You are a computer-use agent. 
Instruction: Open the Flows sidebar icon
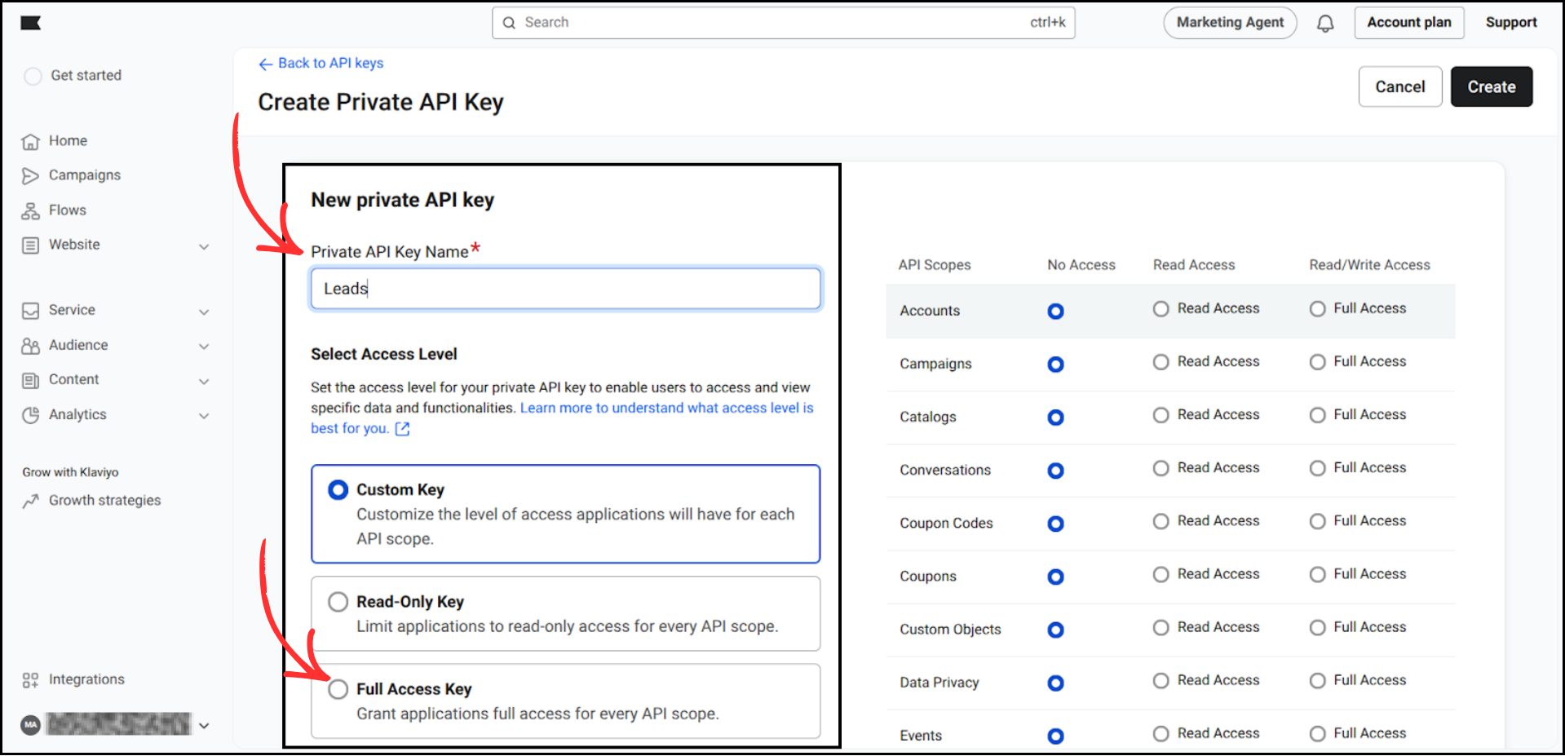tap(30, 210)
